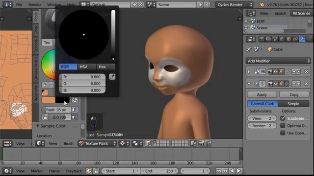Viewport: 314px width, 176px height.
Task: Open the Cycles Render engine dropdown
Action: (x=235, y=4)
